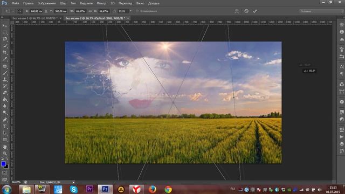This screenshot has height=194, width=345.
Task: Open the Довідка menu
Action: point(154,3)
